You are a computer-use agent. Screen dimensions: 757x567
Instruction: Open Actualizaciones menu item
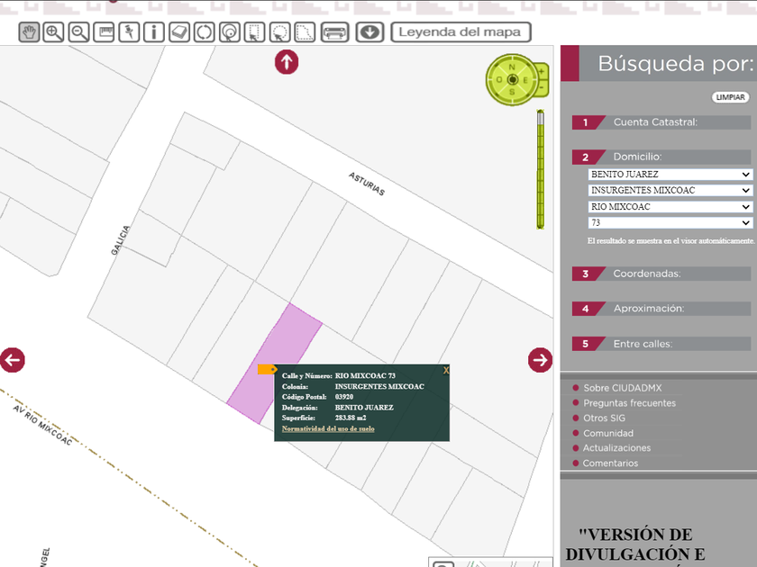point(616,448)
